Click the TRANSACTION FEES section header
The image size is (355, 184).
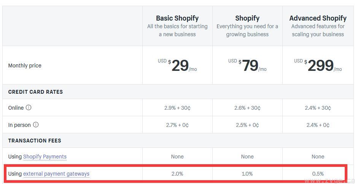(x=35, y=141)
